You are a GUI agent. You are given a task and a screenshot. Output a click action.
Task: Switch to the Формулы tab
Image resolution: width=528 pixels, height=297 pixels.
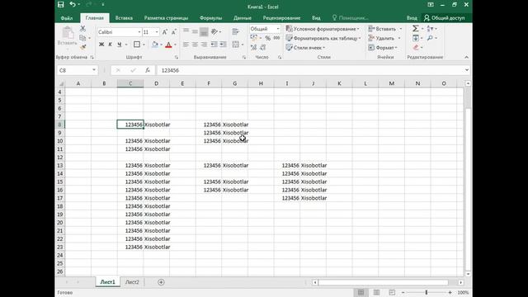pos(210,18)
